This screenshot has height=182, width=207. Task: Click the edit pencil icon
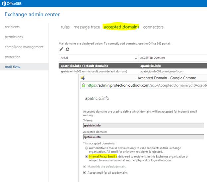(x=61, y=49)
